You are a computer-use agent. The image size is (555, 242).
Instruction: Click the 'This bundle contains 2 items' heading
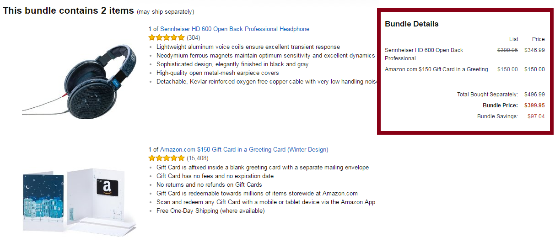point(68,11)
